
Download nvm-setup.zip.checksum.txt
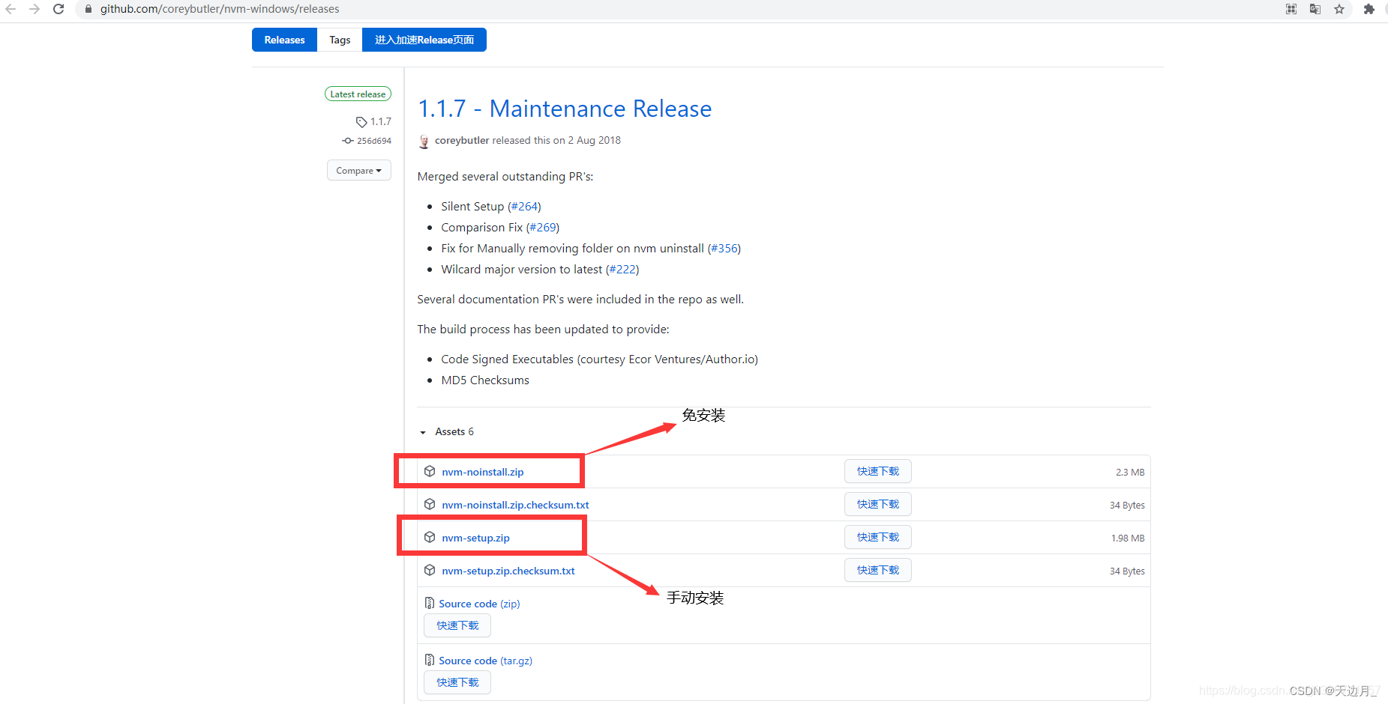coord(508,571)
